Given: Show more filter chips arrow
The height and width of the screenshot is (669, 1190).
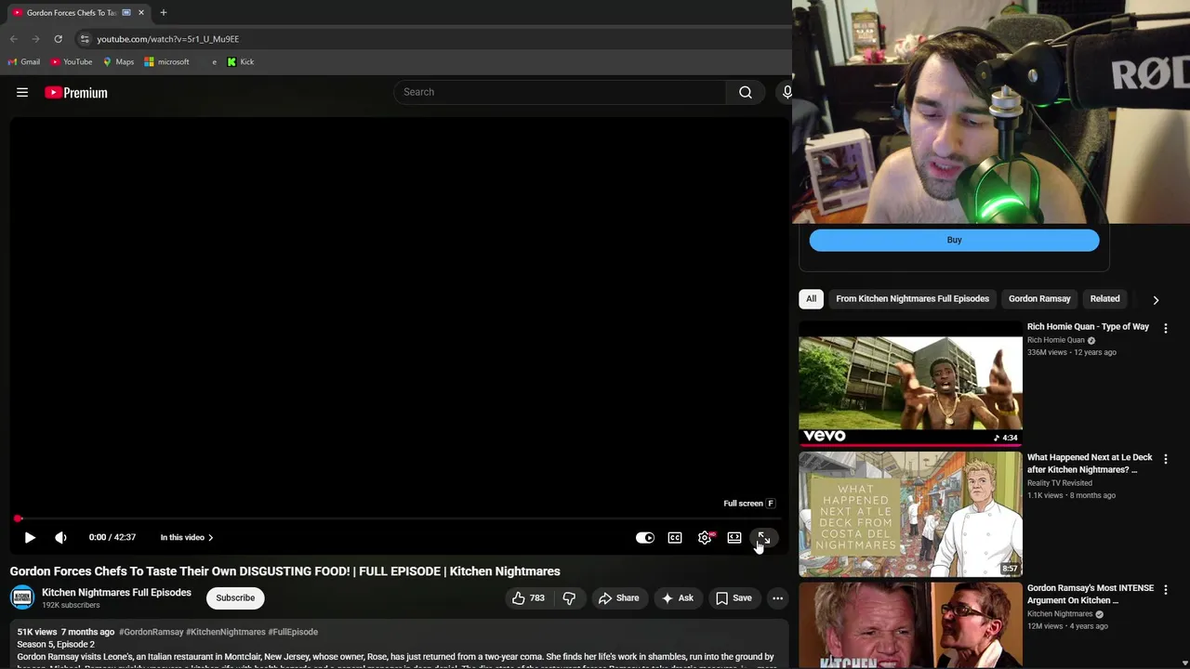Looking at the screenshot, I should tap(1156, 300).
